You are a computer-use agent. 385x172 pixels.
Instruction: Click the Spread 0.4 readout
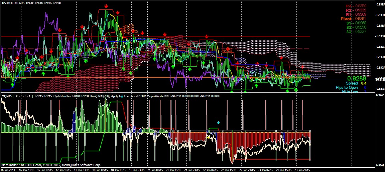coord(356,83)
